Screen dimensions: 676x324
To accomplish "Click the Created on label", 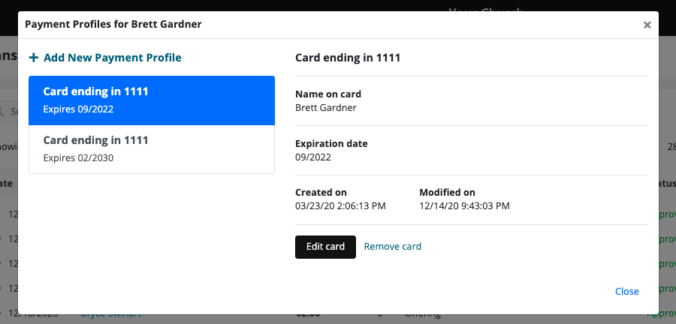I will 321,193.
